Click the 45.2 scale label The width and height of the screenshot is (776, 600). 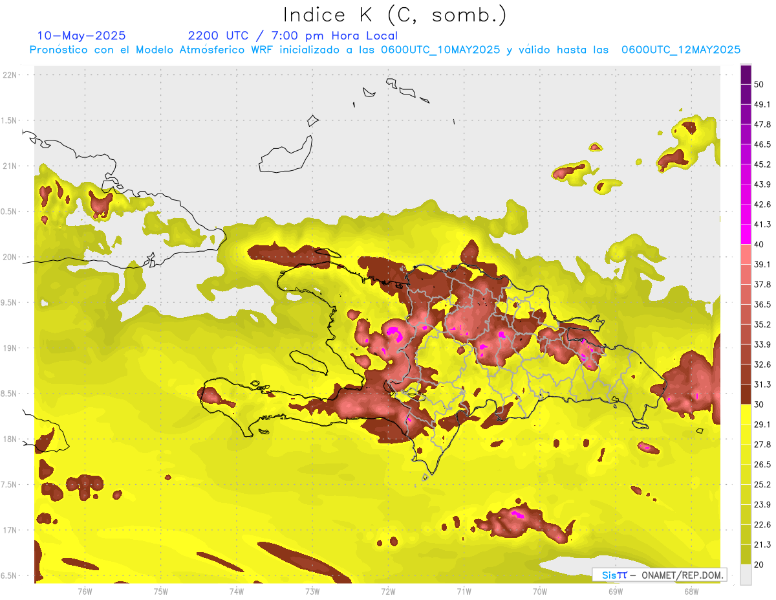762,164
